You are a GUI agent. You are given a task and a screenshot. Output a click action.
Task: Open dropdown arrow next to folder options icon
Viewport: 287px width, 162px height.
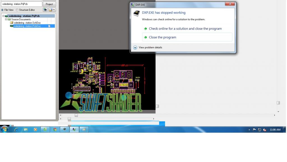(x=54, y=10)
